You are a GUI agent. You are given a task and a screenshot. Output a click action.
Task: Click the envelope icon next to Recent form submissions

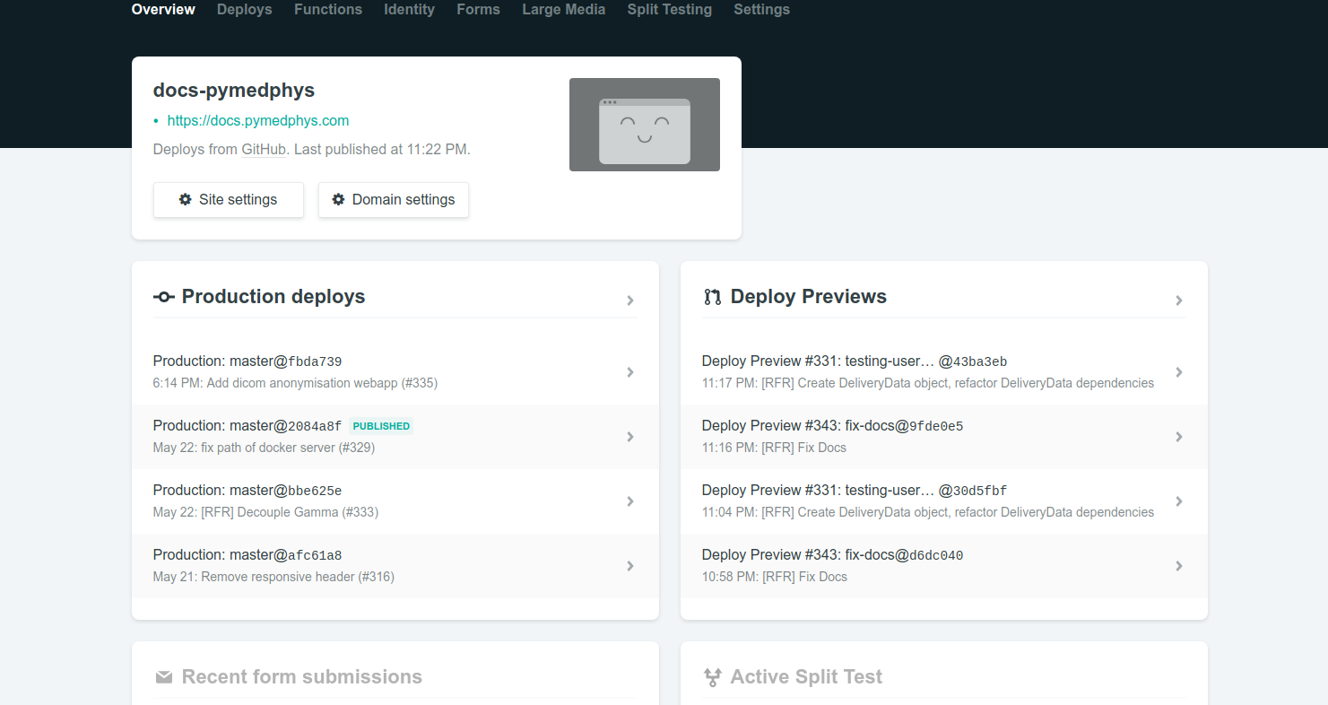[164, 676]
